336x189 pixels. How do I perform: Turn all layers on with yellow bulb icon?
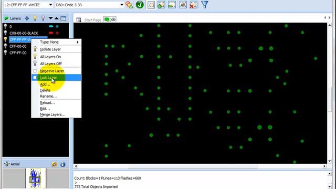click(x=35, y=18)
